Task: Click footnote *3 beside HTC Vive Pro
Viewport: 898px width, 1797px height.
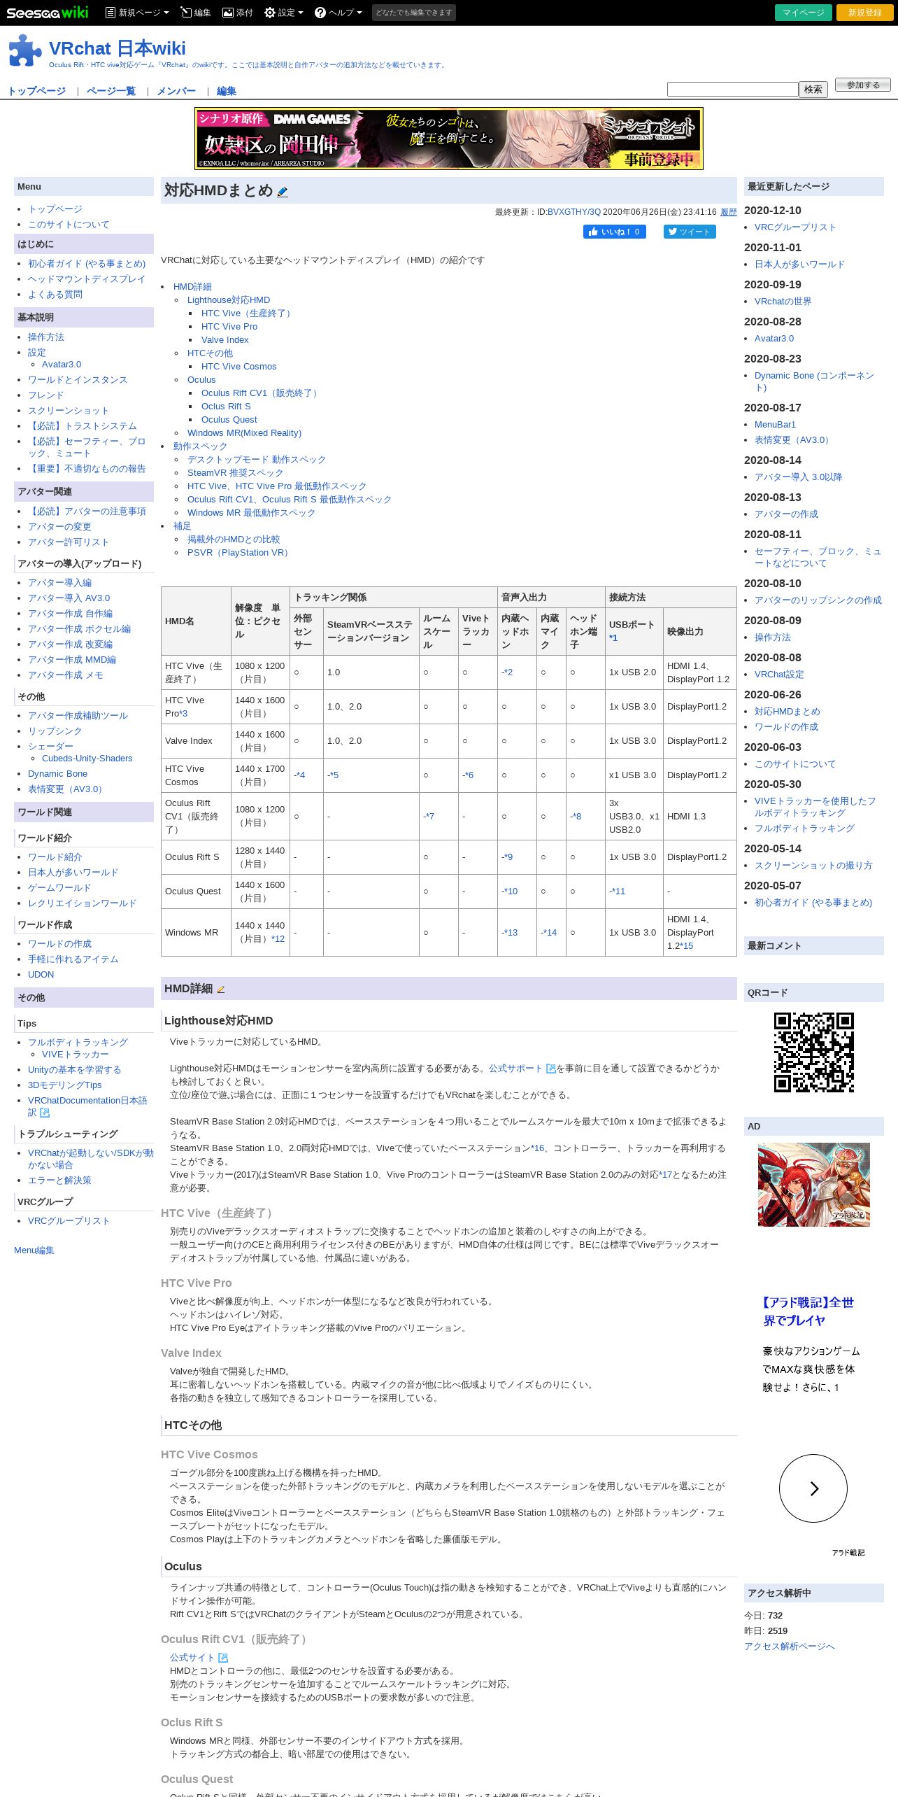Action: [x=183, y=714]
